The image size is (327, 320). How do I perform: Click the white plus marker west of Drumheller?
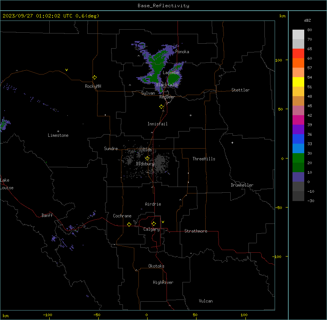pos(232,143)
